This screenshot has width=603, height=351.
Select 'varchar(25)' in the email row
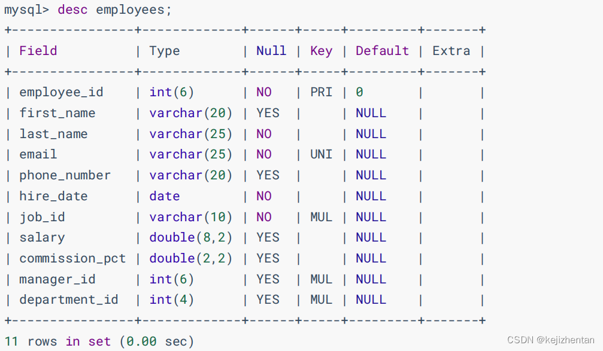tap(191, 155)
